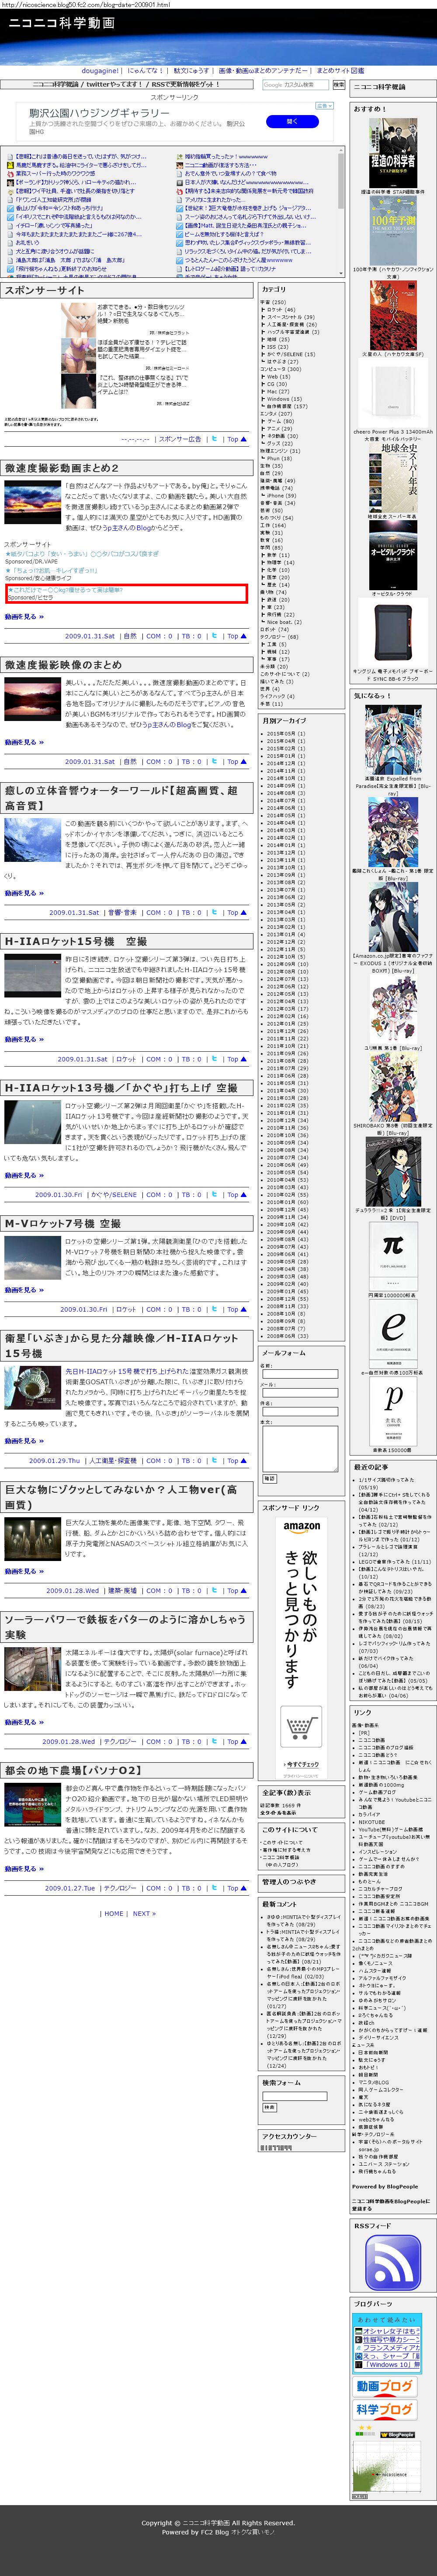The height and width of the screenshot is (2576, 437).
Task: Open 動画を見る » under 微速度撮影映像のまとめ post
Action: [24, 742]
